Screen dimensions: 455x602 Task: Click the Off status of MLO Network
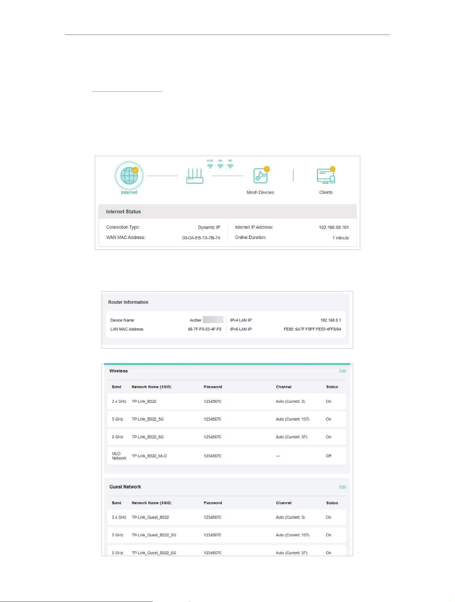[328, 456]
